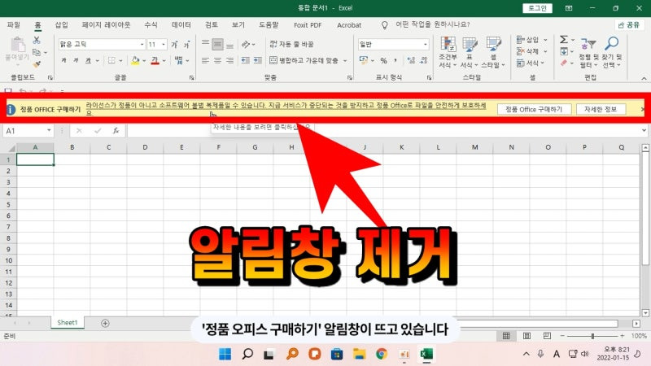This screenshot has width=651, height=366.
Task: Open fill color dropdown arrow
Action: 144,60
